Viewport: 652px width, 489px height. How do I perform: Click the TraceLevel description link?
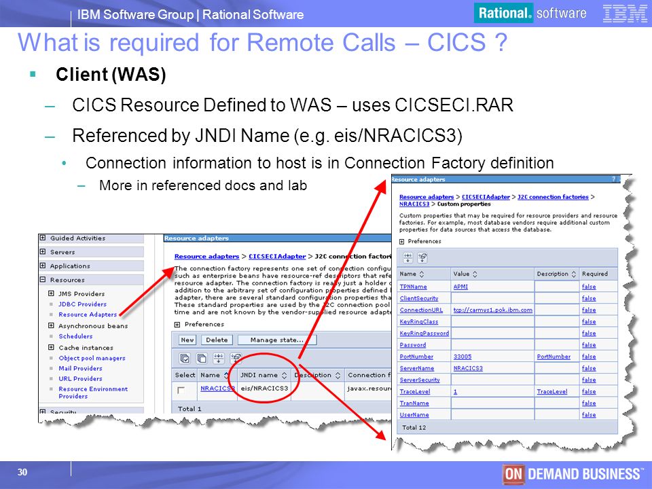[551, 392]
